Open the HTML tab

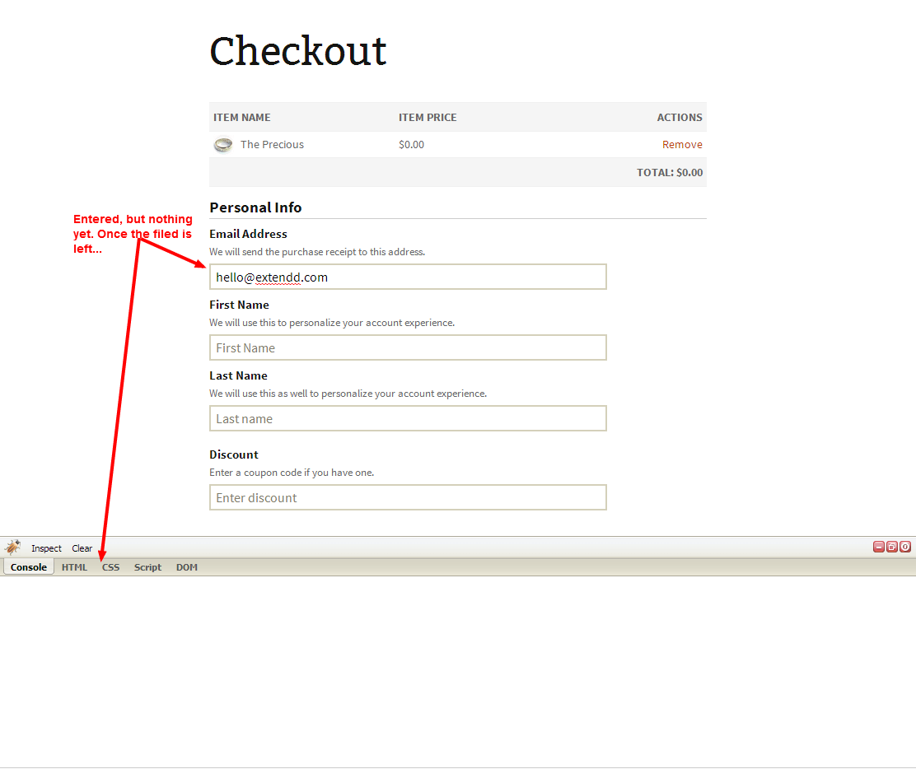(x=74, y=567)
